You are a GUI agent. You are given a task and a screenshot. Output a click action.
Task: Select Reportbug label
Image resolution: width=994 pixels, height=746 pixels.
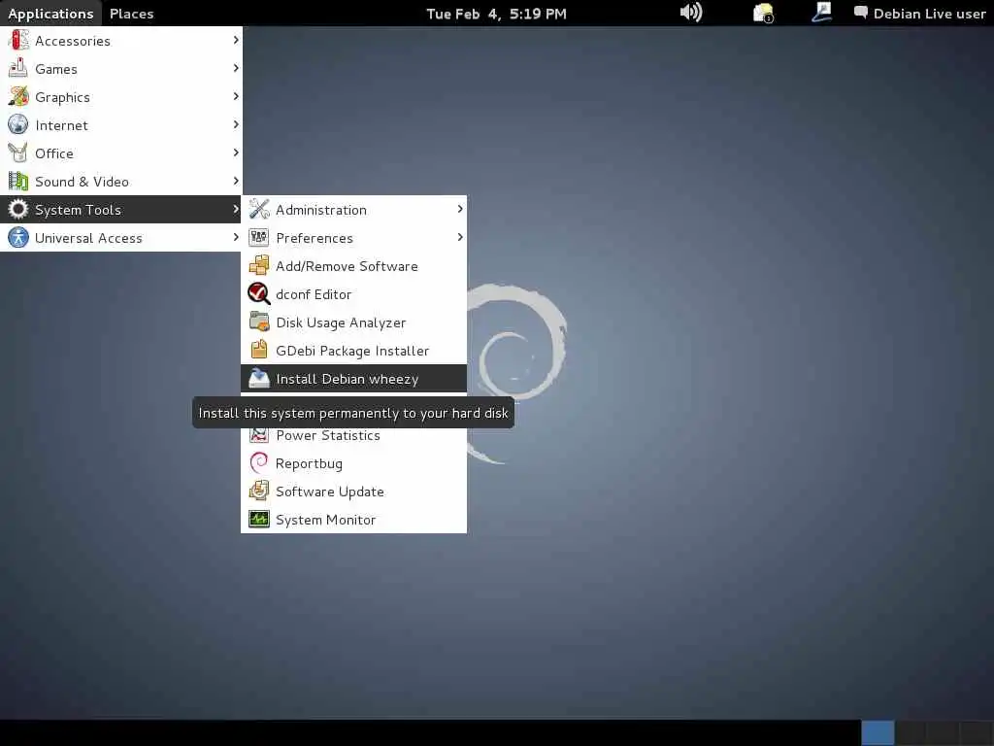coord(309,463)
